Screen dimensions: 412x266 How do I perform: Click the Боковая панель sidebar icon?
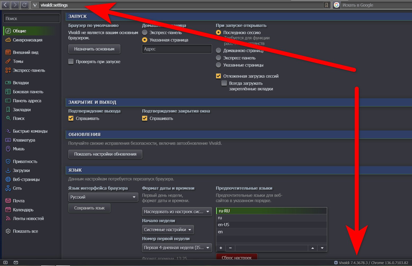point(8,92)
